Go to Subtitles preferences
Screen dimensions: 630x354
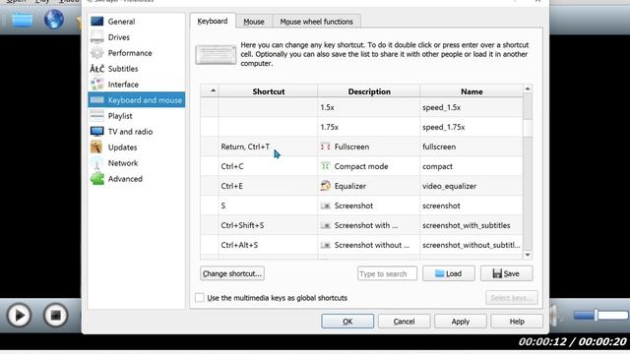point(122,69)
